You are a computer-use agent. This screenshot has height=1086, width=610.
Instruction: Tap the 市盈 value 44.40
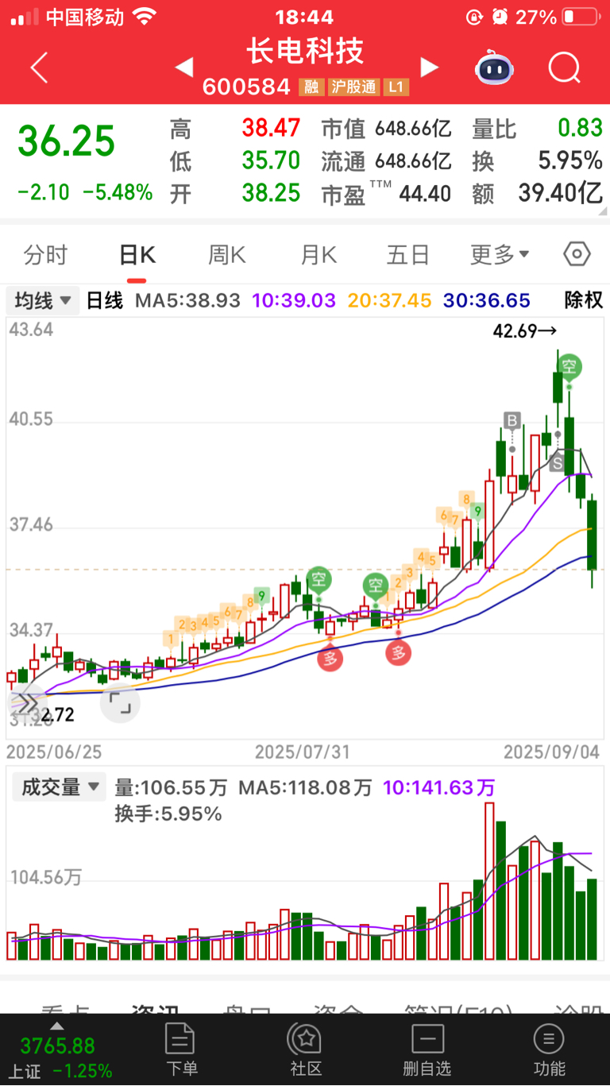point(425,193)
